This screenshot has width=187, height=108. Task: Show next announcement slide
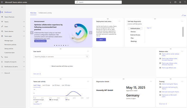[x=91, y=33]
